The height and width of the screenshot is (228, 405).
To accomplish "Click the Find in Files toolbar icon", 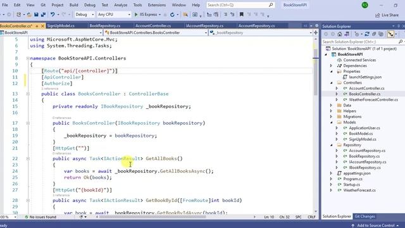I will 185,15.
